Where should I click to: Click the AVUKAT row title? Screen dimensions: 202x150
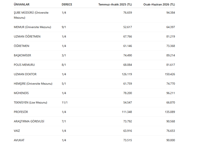click(19, 140)
